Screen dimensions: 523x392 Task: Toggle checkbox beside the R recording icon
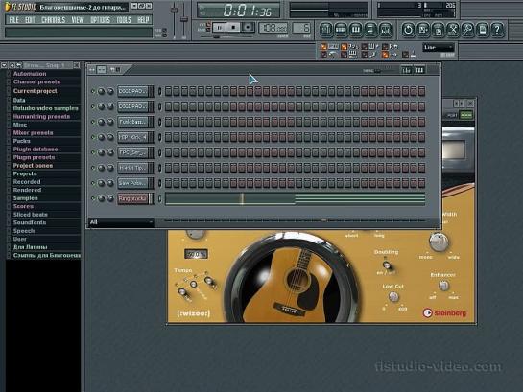385,47
